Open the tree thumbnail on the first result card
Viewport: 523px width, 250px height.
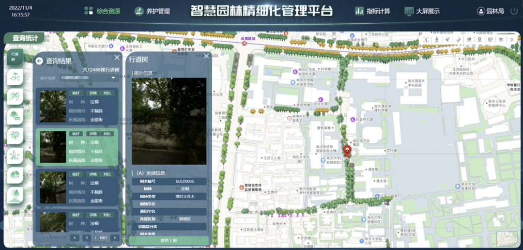click(53, 106)
